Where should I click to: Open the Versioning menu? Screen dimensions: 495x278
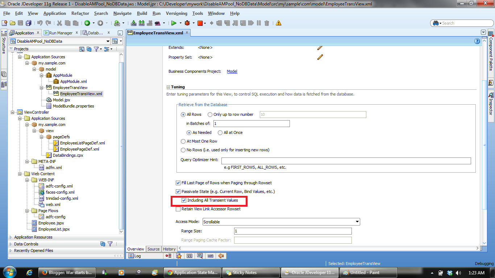[176, 13]
